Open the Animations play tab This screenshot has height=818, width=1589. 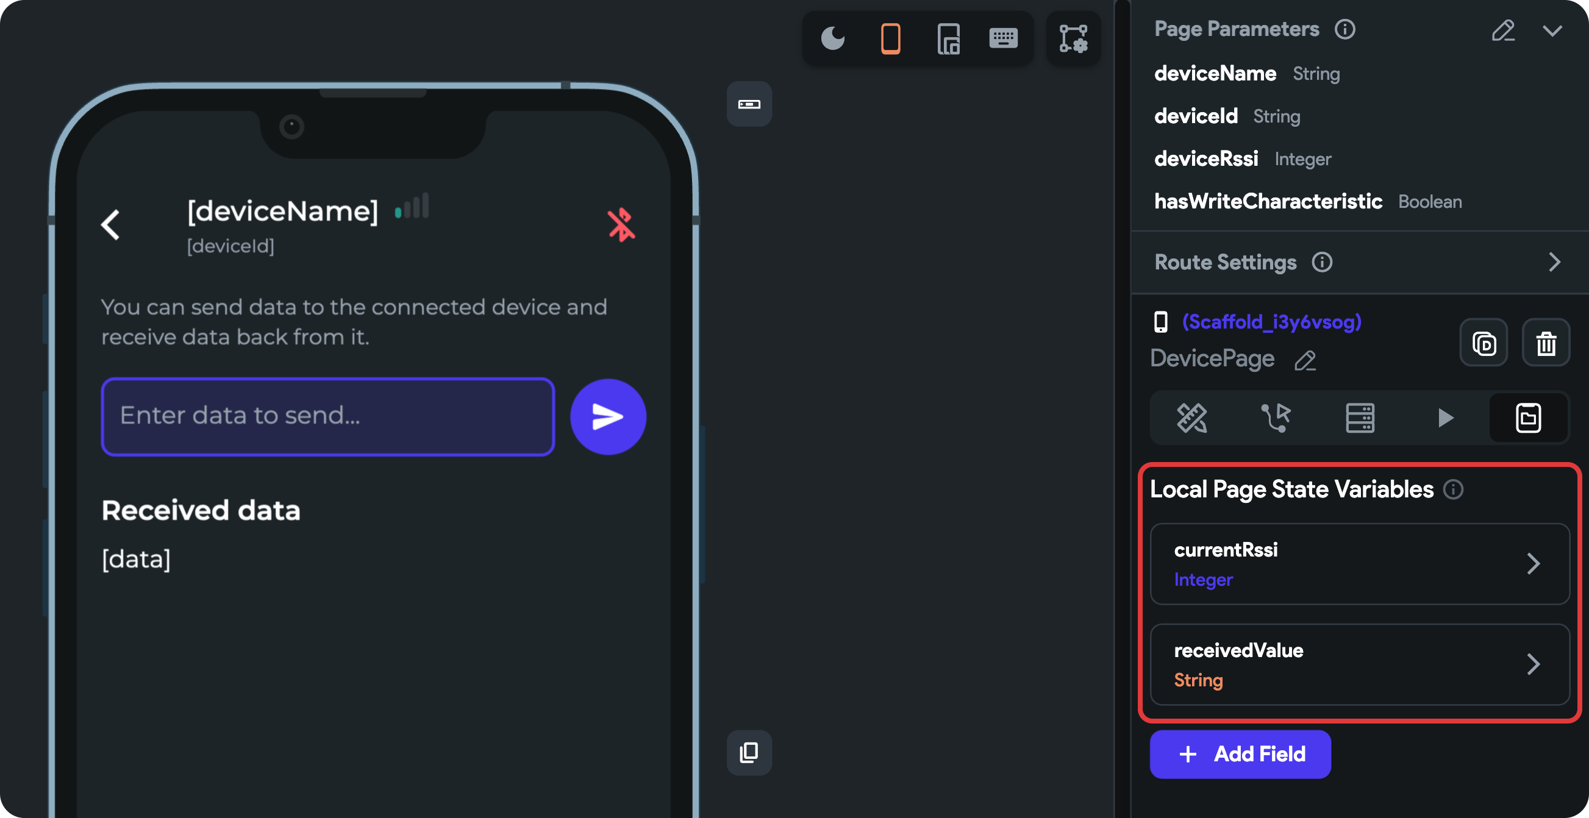[1444, 418]
